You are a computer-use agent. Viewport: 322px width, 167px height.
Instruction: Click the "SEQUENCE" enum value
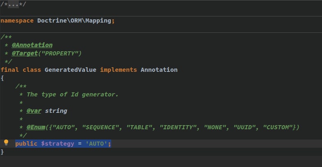tap(100, 127)
